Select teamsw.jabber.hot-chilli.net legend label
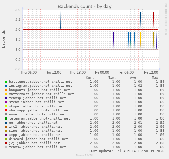The image size is (169, 159). tap(37, 147)
